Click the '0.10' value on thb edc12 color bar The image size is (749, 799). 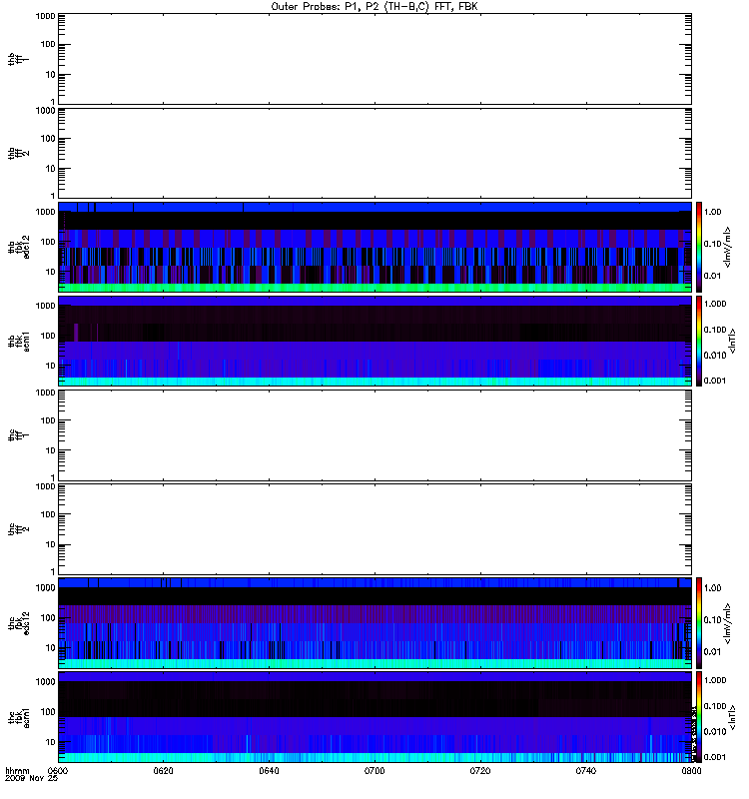(712, 244)
